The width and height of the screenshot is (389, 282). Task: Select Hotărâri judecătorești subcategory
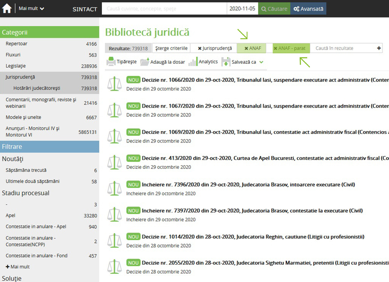click(x=36, y=88)
